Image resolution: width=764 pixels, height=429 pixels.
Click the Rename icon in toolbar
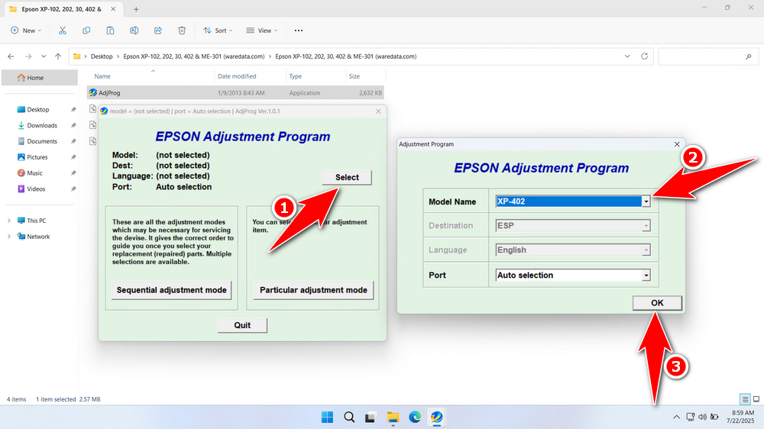134,31
